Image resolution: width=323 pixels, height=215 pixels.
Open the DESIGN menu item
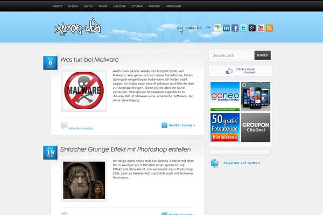coord(73,6)
